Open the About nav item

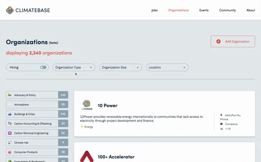click(x=251, y=10)
